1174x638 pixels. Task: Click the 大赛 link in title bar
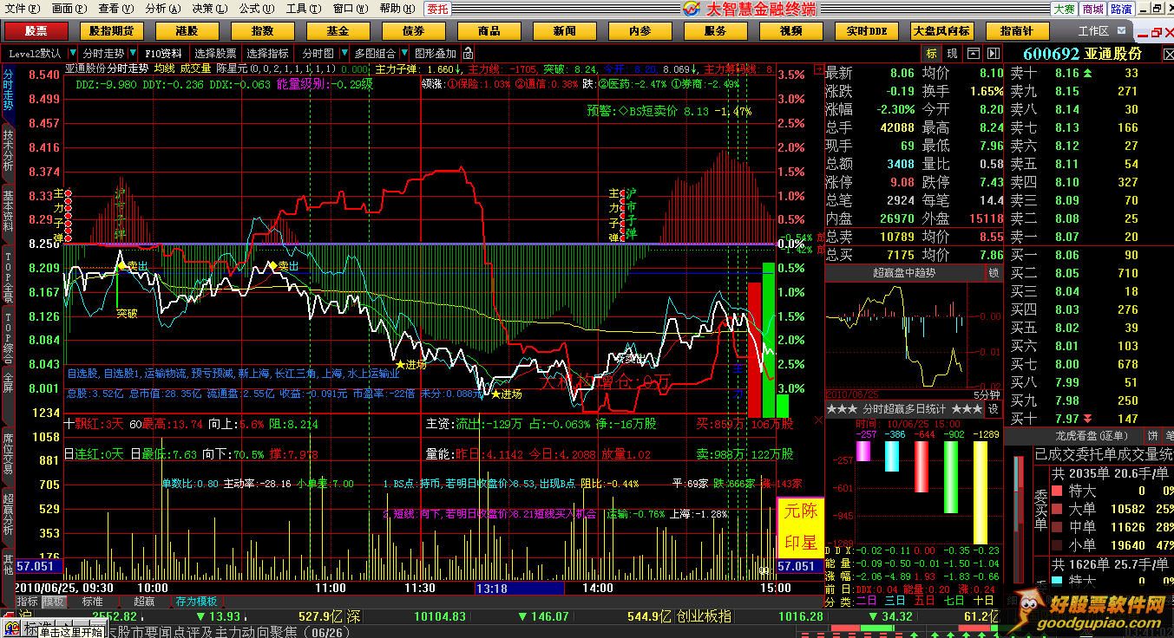(1064, 9)
